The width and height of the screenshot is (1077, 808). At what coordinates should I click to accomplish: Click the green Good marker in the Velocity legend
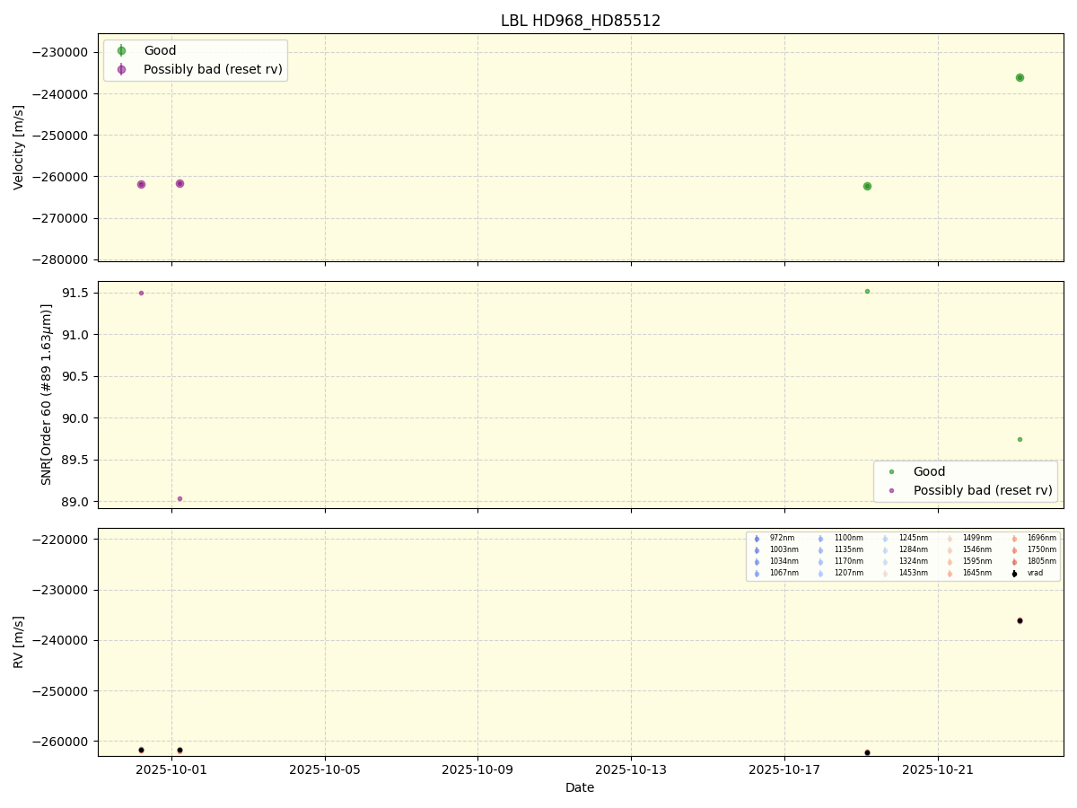(x=121, y=51)
